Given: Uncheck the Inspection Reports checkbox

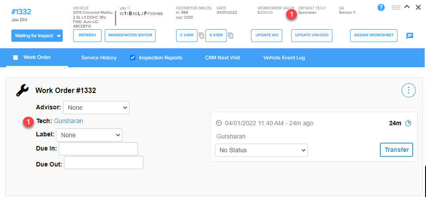Looking at the screenshot, I should point(133,58).
